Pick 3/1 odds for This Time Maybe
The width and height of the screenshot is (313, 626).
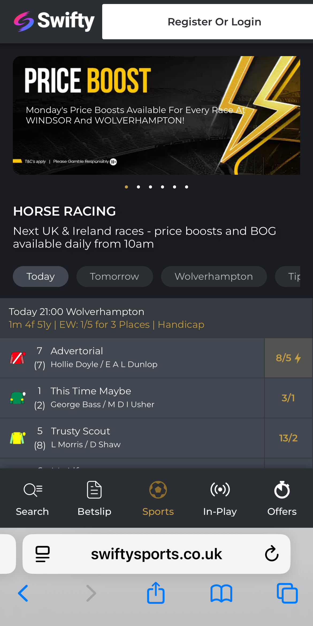pyautogui.click(x=288, y=398)
